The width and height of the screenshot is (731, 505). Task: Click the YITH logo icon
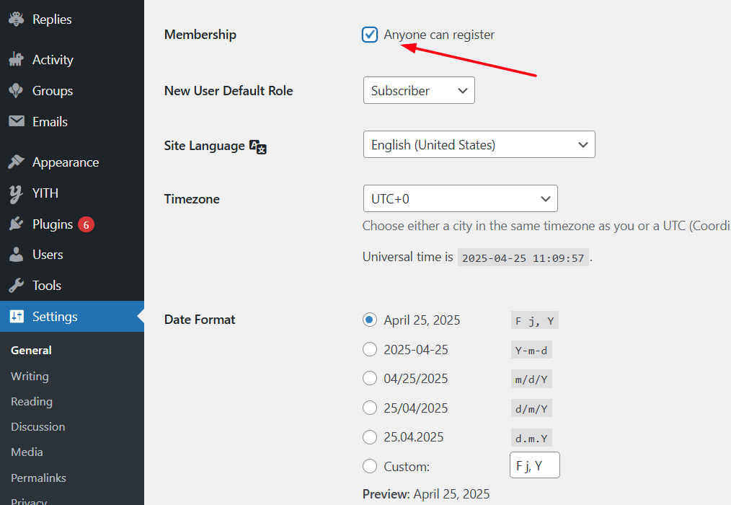click(16, 193)
